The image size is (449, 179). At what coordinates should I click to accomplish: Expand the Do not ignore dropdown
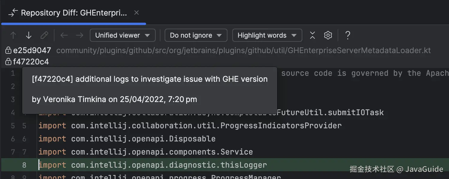(x=196, y=36)
